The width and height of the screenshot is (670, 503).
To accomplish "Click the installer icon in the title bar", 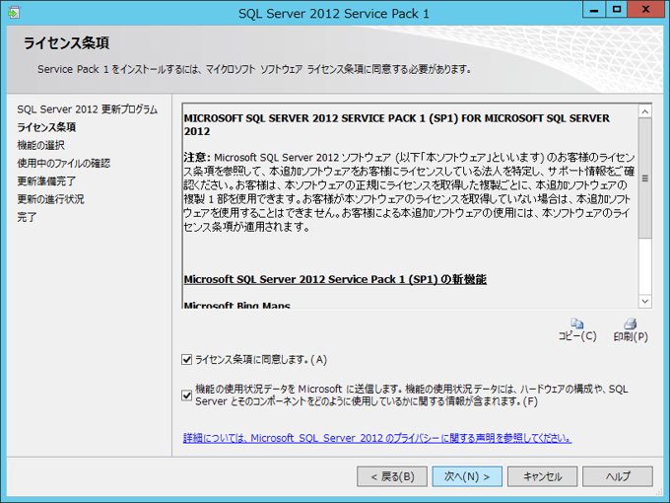I will click(14, 13).
